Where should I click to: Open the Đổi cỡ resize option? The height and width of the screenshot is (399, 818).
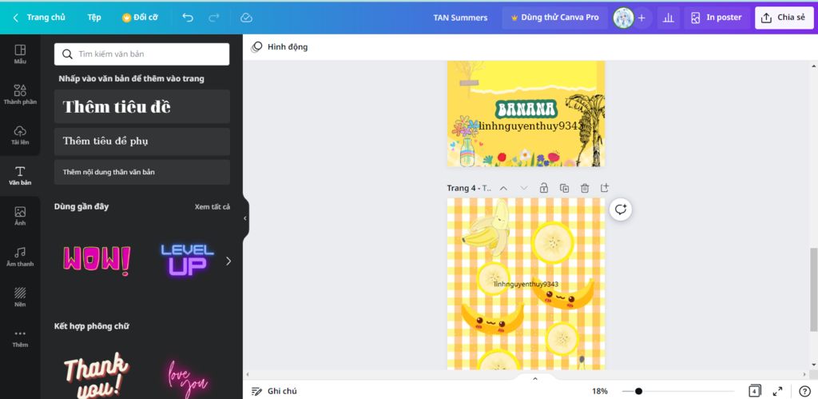pyautogui.click(x=140, y=18)
